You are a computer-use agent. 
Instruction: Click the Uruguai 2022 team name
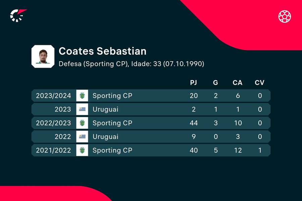[105, 137]
